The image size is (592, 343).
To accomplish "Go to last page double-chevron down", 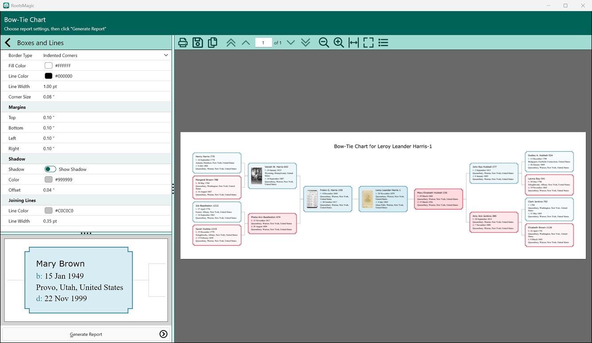I will tap(306, 42).
